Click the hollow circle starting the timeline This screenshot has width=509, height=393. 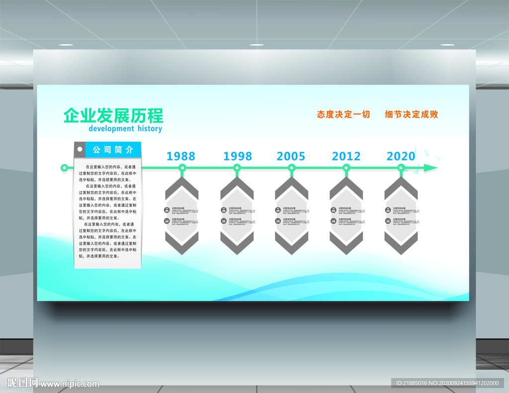(x=64, y=168)
